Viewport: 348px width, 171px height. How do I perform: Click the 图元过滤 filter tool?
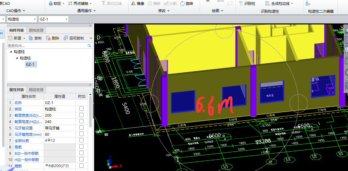[111, 3]
